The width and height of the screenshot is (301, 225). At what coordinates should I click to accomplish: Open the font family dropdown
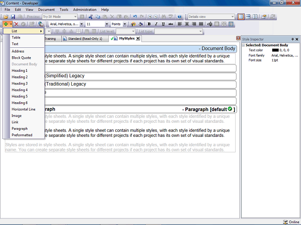coord(81,24)
